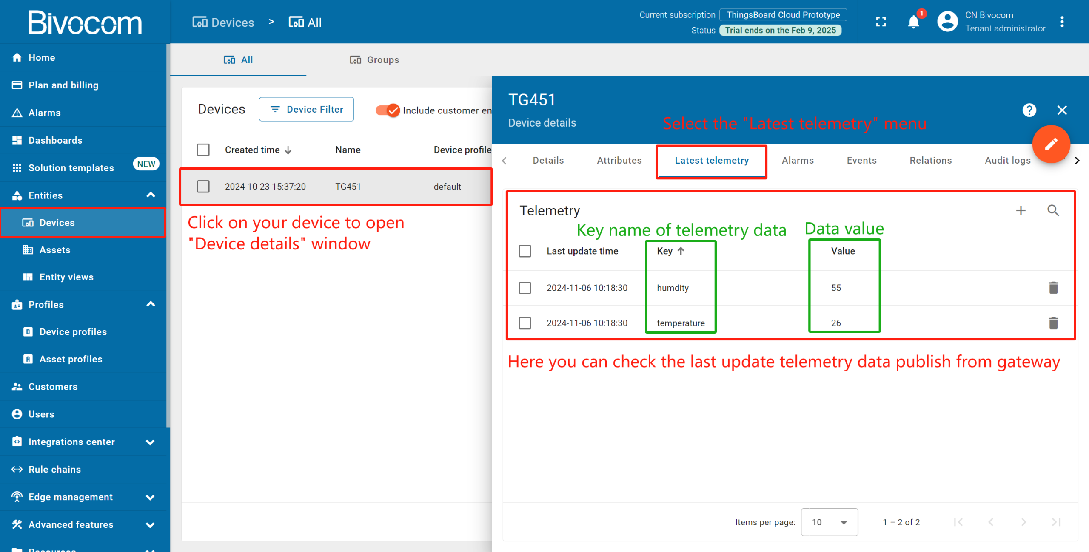This screenshot has width=1089, height=552.
Task: Sort by the Key column header
Action: (x=665, y=251)
